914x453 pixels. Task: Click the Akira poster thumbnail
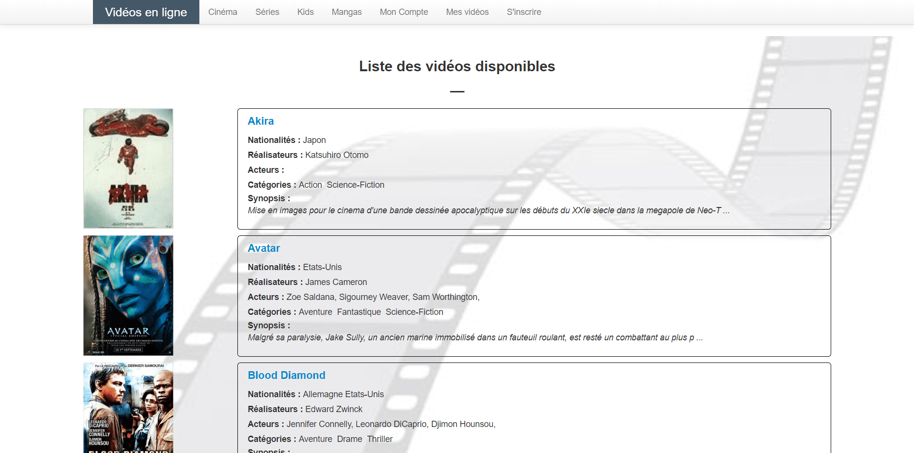(128, 168)
